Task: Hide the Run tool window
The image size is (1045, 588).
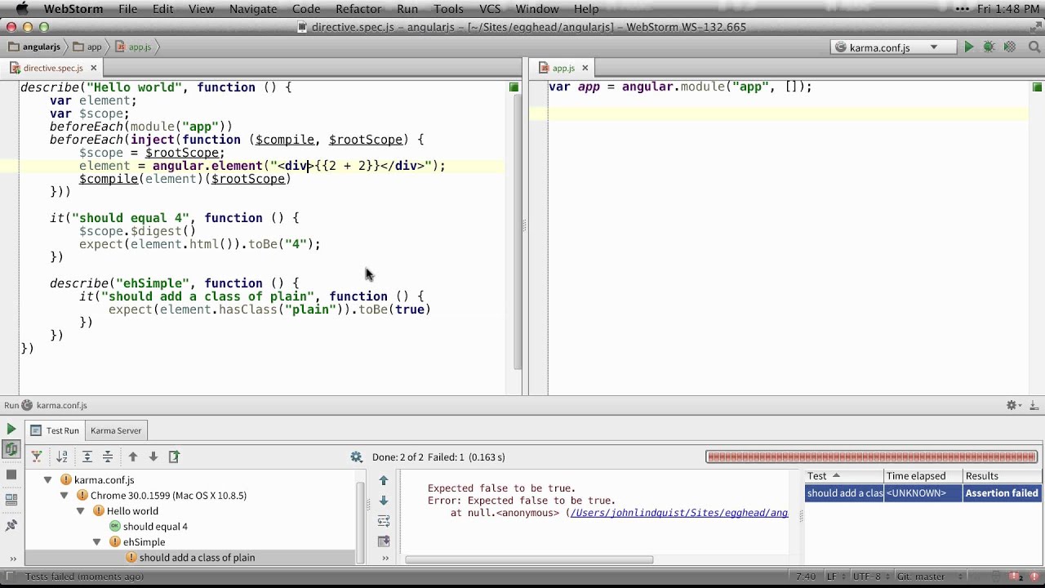Action: coord(1033,405)
